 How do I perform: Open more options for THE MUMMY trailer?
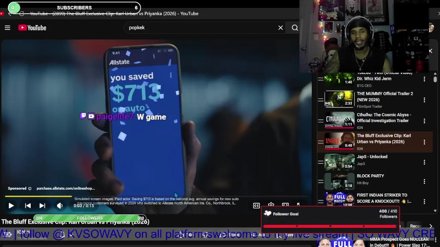[x=424, y=100]
